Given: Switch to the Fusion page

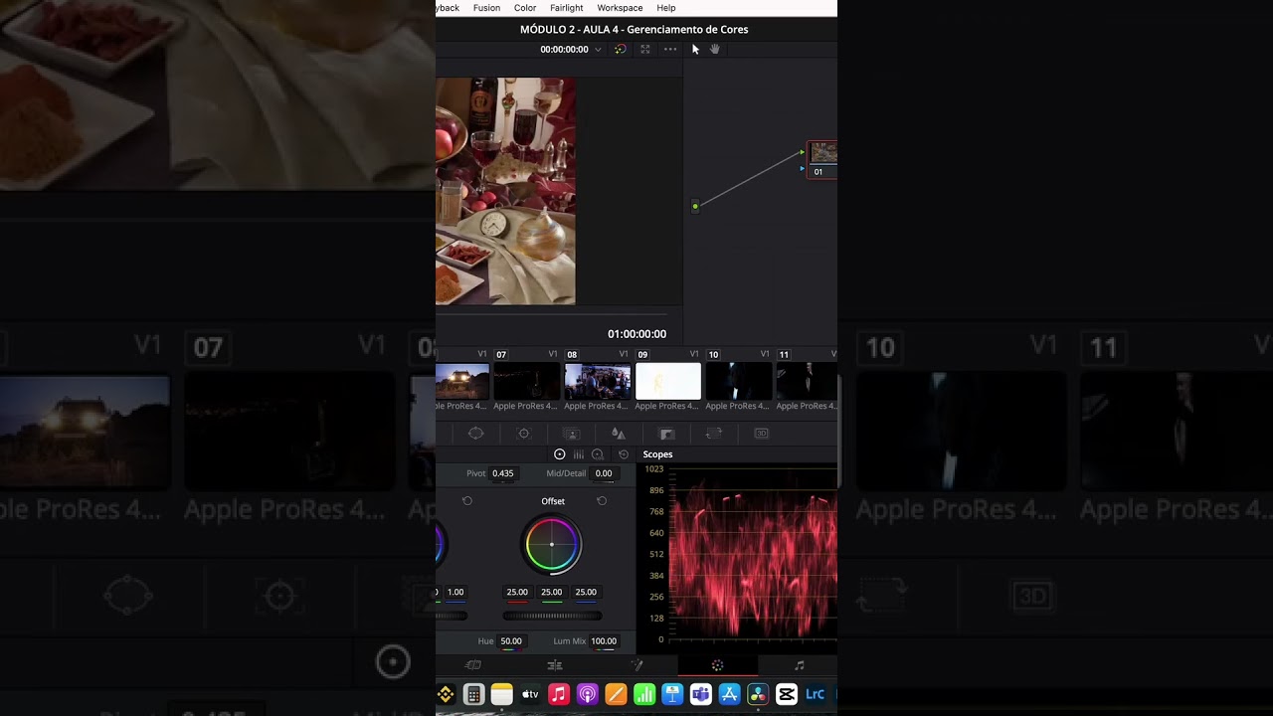Looking at the screenshot, I should click(x=636, y=665).
